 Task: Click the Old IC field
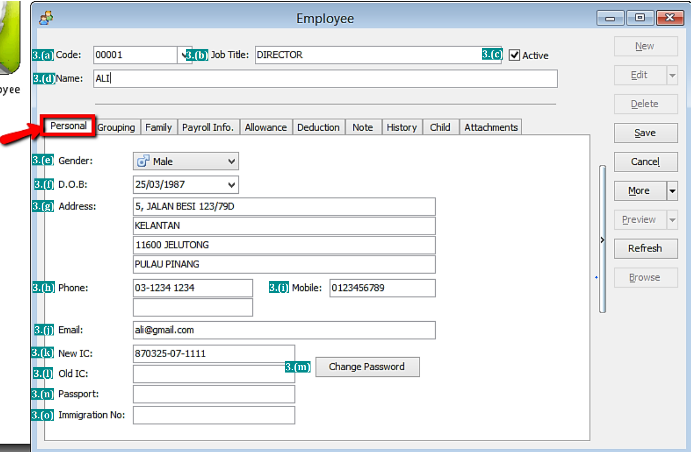[x=214, y=374]
